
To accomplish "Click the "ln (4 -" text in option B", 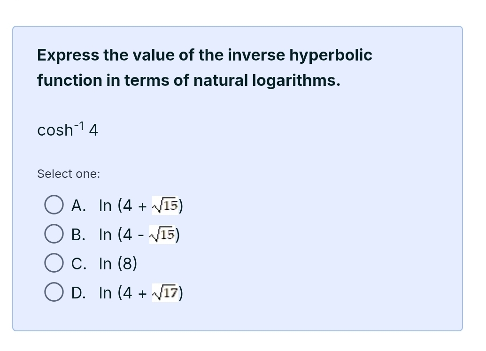I will [x=122, y=235].
